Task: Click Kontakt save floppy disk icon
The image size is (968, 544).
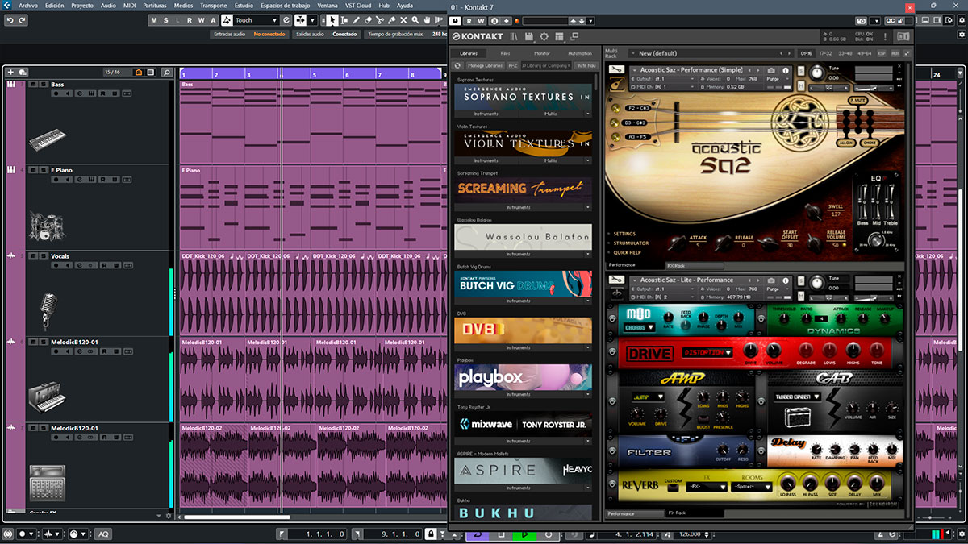Action: point(528,36)
